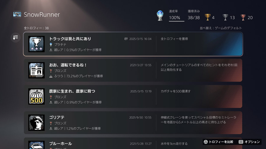Open the statue head ゴリアテ trophy image
Screen dimensions: 266x149
click(x=36, y=123)
